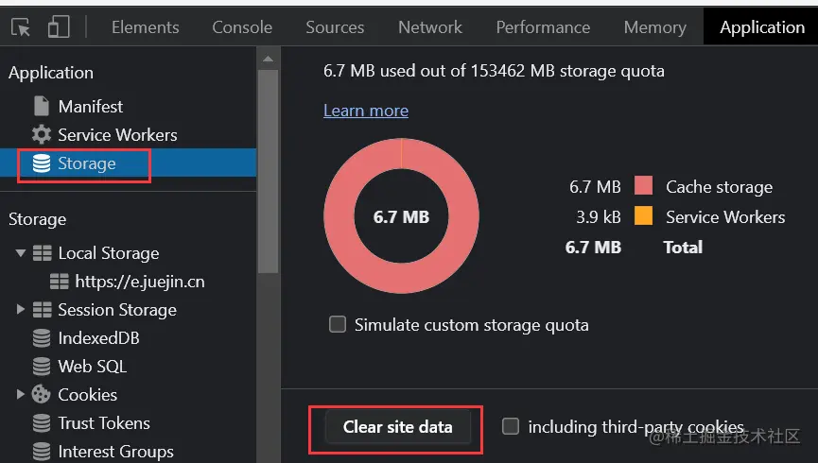Expand the Session Storage tree node
This screenshot has width=818, height=463.
point(21,310)
